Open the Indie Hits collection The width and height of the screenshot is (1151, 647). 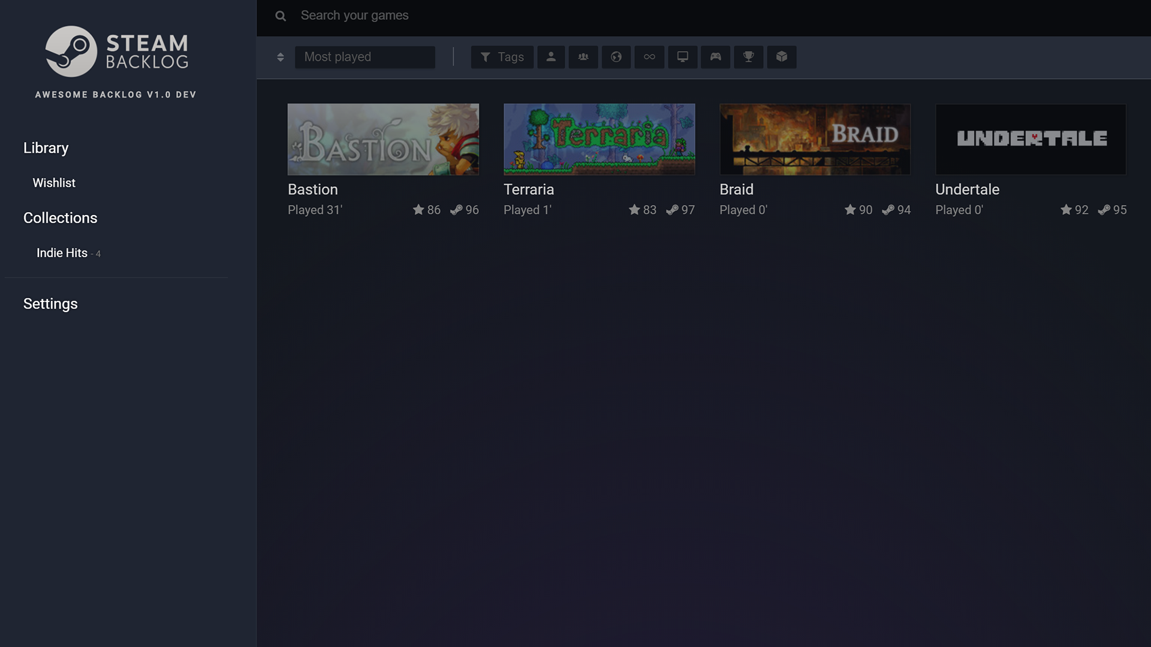point(62,253)
